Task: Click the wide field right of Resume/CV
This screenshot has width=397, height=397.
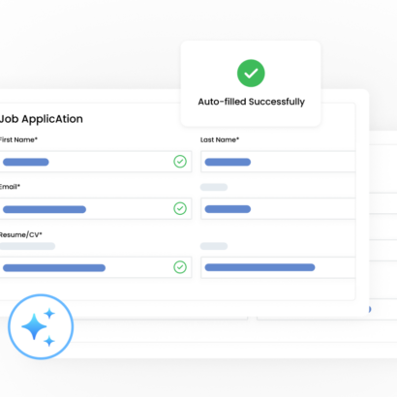Action: (x=278, y=267)
